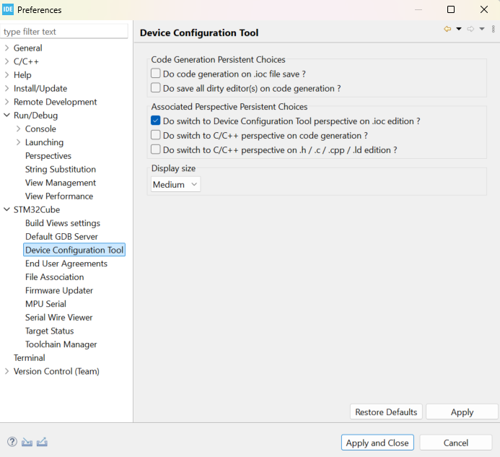Open the three-dot view menu icon
Image resolution: width=500 pixels, height=457 pixels.
pyautogui.click(x=493, y=29)
